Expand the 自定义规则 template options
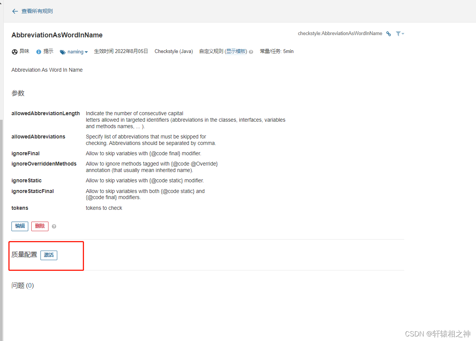Image resolution: width=476 pixels, height=341 pixels. [236, 51]
